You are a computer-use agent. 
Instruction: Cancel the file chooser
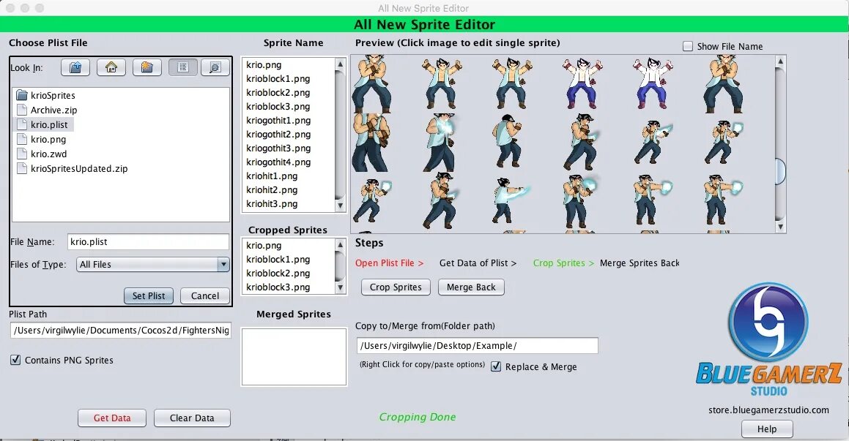click(205, 295)
